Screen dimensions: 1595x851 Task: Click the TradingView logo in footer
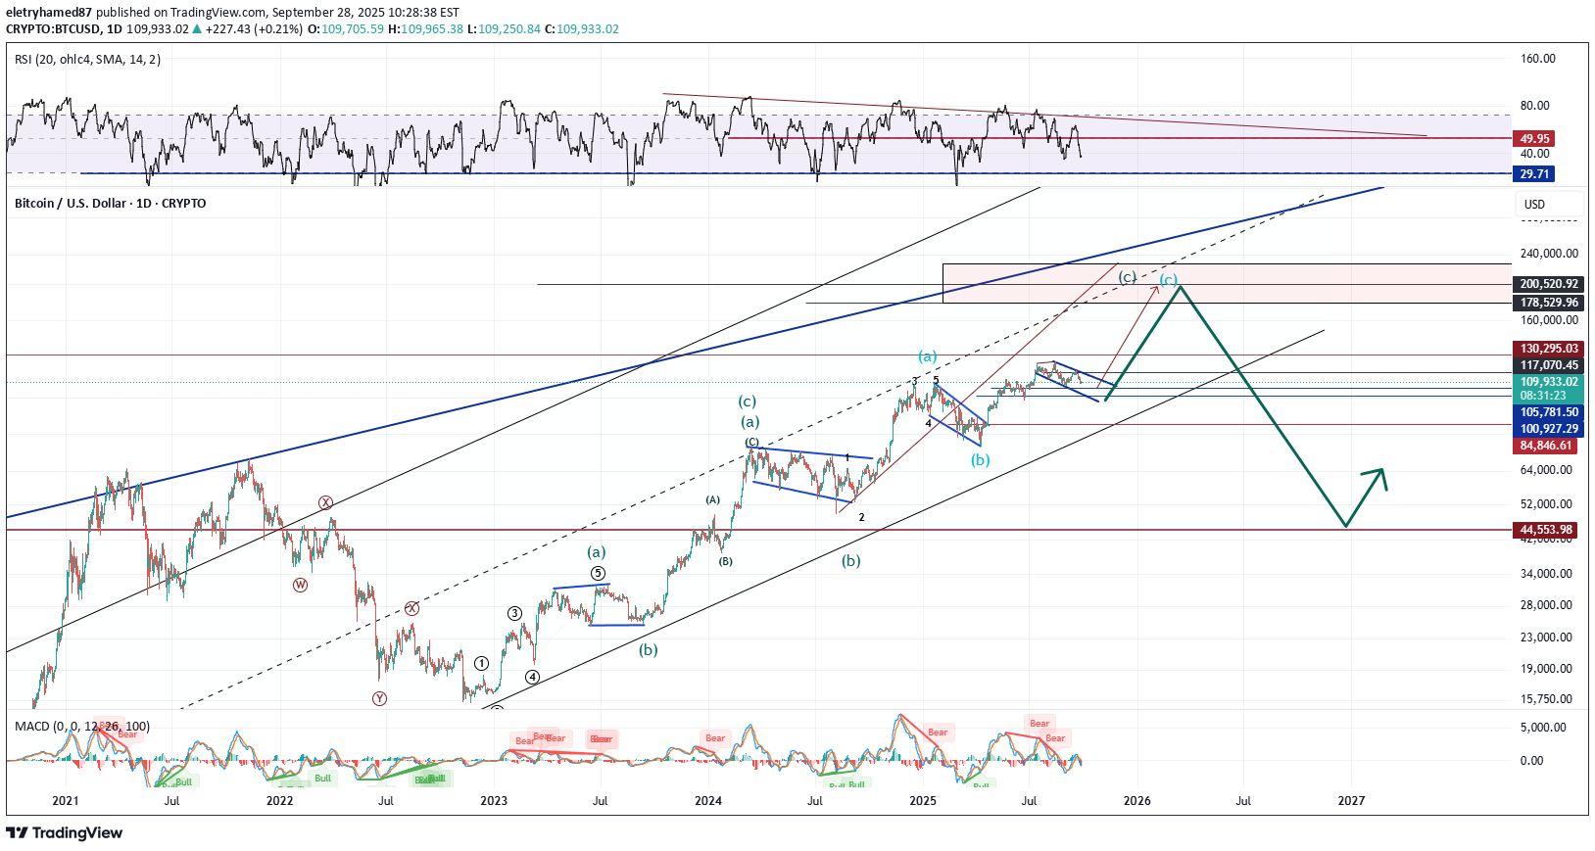click(65, 832)
